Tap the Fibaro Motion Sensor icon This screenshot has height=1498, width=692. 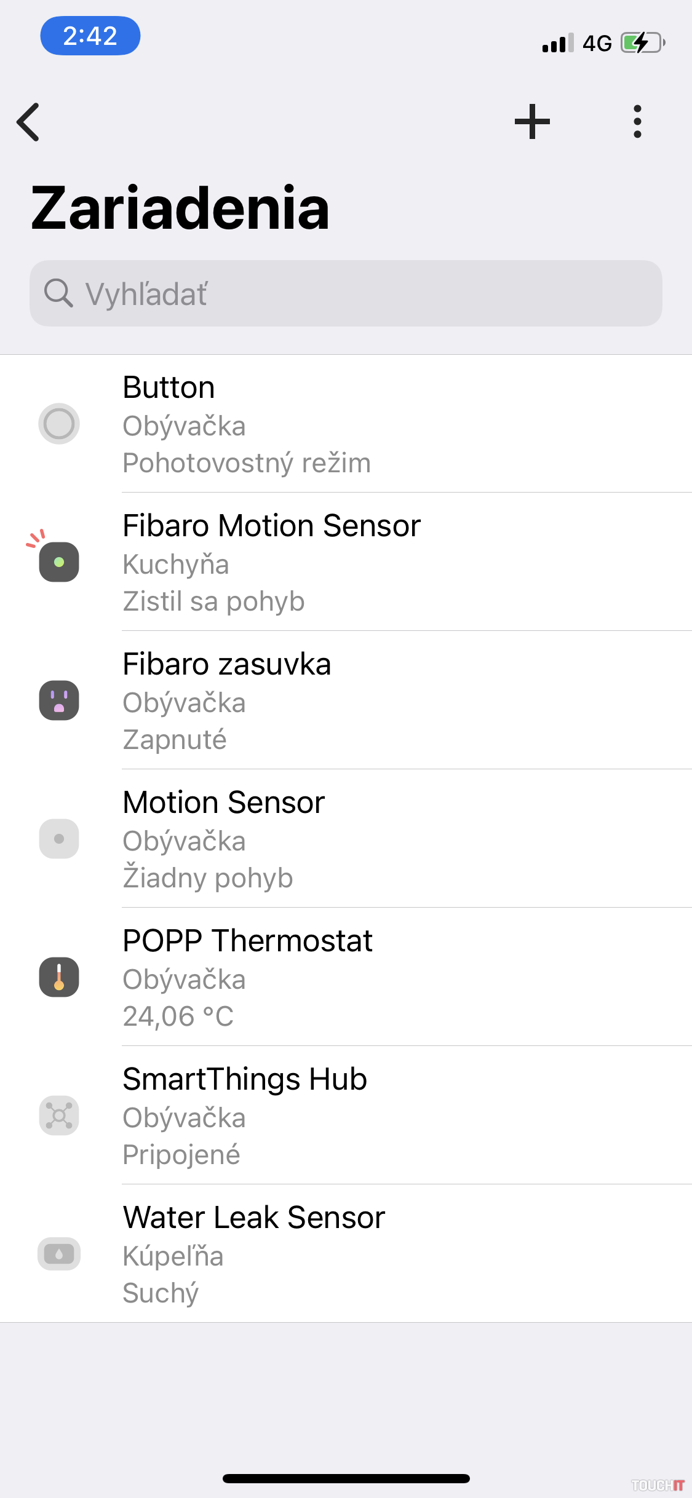tap(59, 561)
